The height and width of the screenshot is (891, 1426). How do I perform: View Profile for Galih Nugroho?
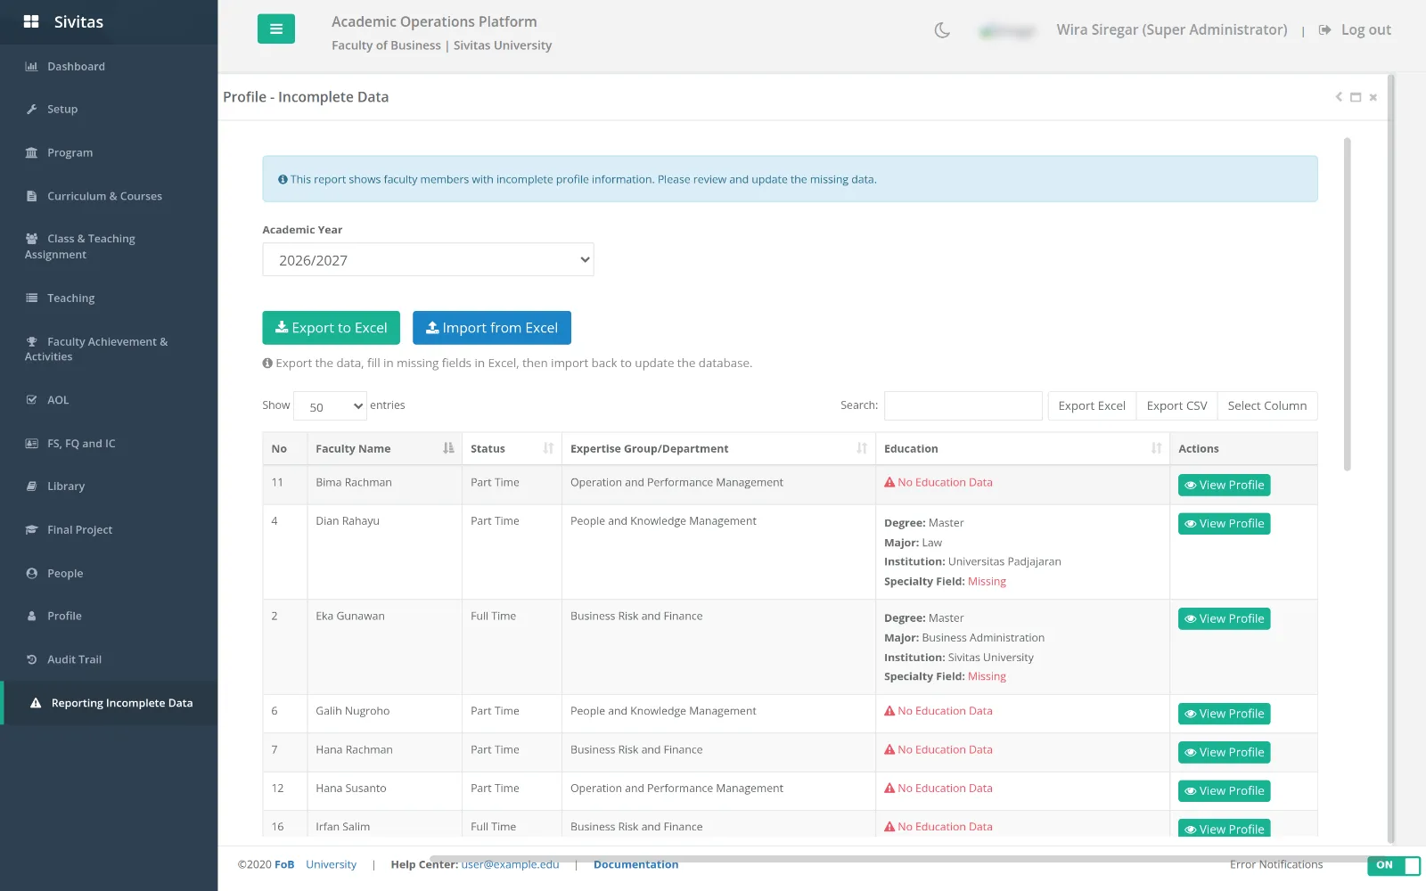click(x=1224, y=714)
